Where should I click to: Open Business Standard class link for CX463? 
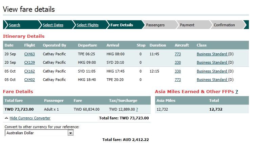pyautogui.click(x=212, y=54)
